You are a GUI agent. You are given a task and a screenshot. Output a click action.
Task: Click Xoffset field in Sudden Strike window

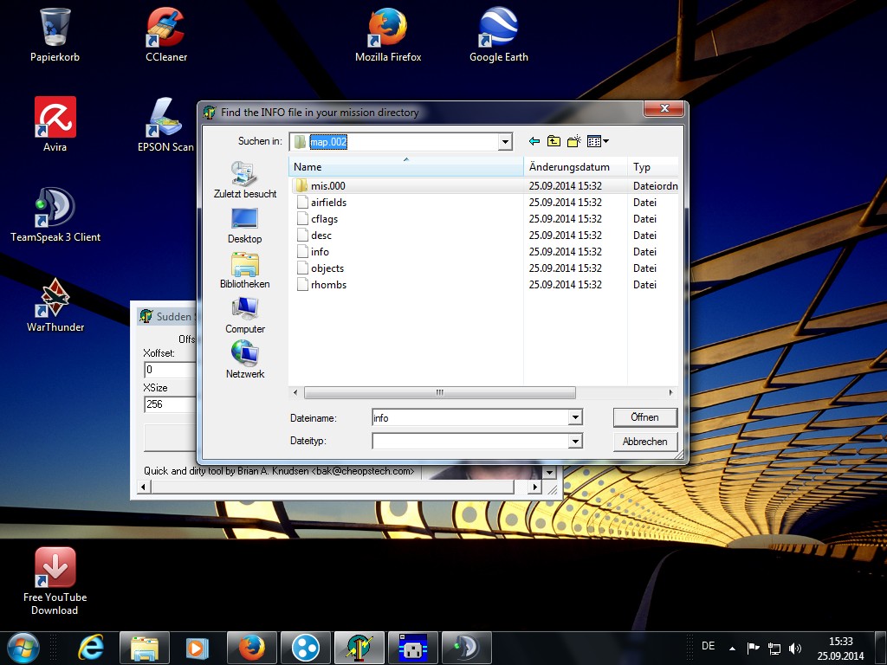pos(170,370)
